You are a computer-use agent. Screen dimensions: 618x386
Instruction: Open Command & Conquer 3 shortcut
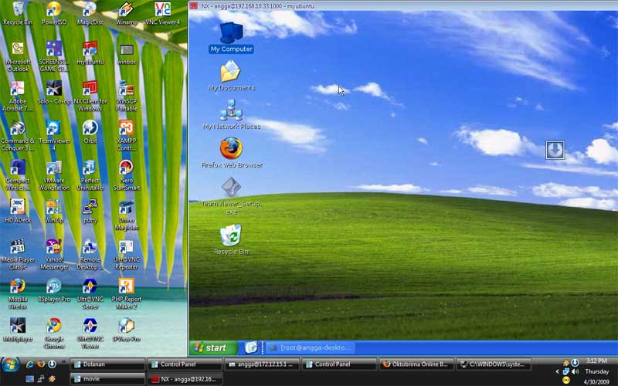click(18, 136)
